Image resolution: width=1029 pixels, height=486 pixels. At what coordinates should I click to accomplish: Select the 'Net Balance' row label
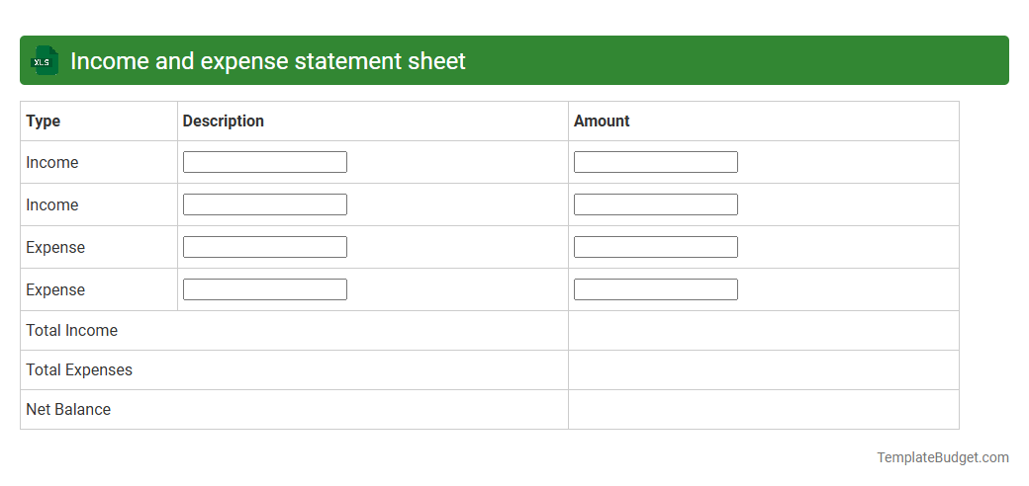[68, 409]
